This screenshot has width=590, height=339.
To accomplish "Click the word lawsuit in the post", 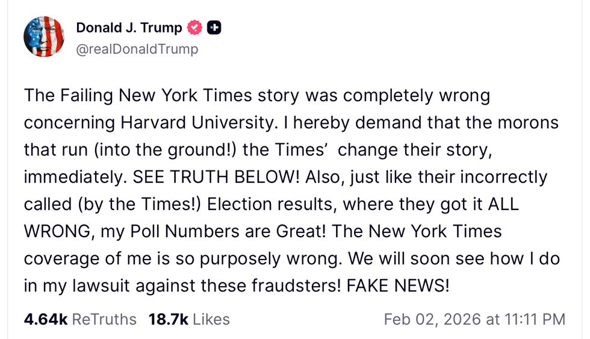I will pyautogui.click(x=99, y=286).
